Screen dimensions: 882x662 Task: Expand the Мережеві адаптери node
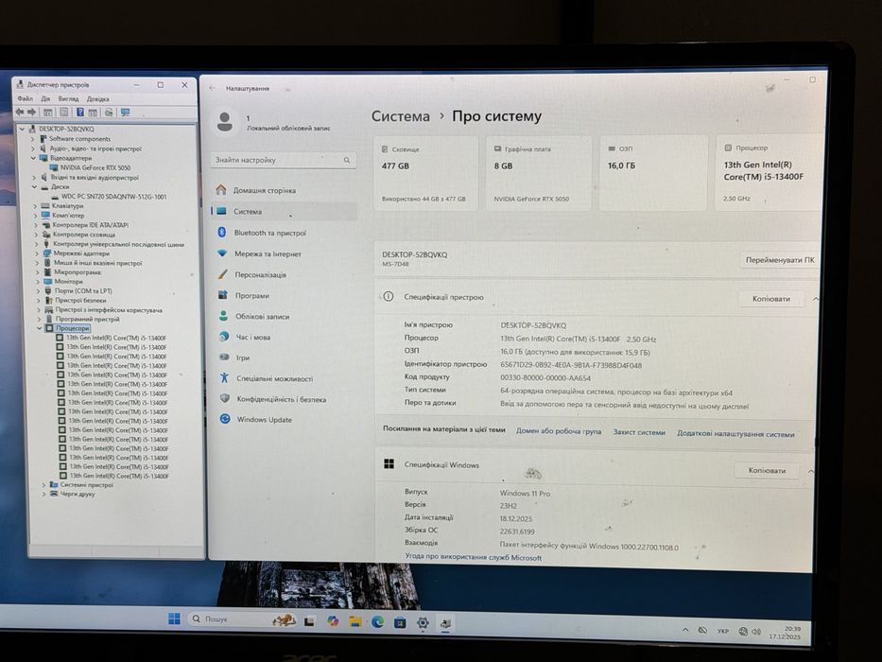[x=37, y=253]
